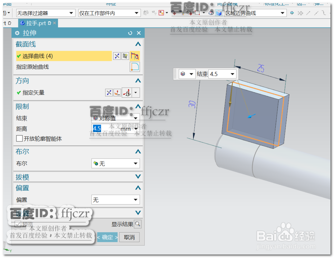Click the red-framed selection filter icon in toolbar
The height and width of the screenshot is (258, 334).
coord(161,13)
